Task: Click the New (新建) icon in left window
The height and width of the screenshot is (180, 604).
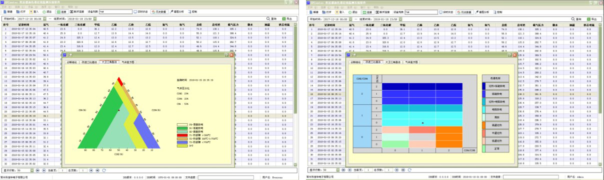Action: [5, 11]
